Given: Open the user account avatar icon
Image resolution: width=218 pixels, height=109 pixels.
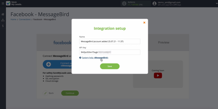Looking at the screenshot, I should 155,4.
